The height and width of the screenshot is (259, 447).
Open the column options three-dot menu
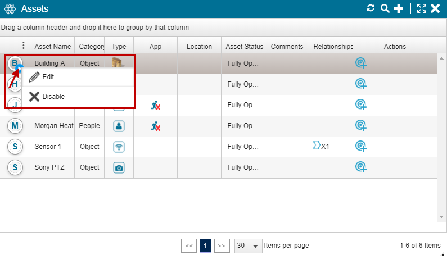[x=23, y=46]
